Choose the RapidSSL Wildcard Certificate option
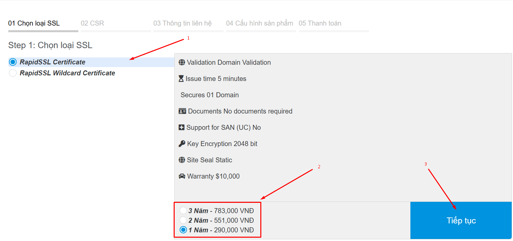This screenshot has height=241, width=513. click(x=13, y=73)
